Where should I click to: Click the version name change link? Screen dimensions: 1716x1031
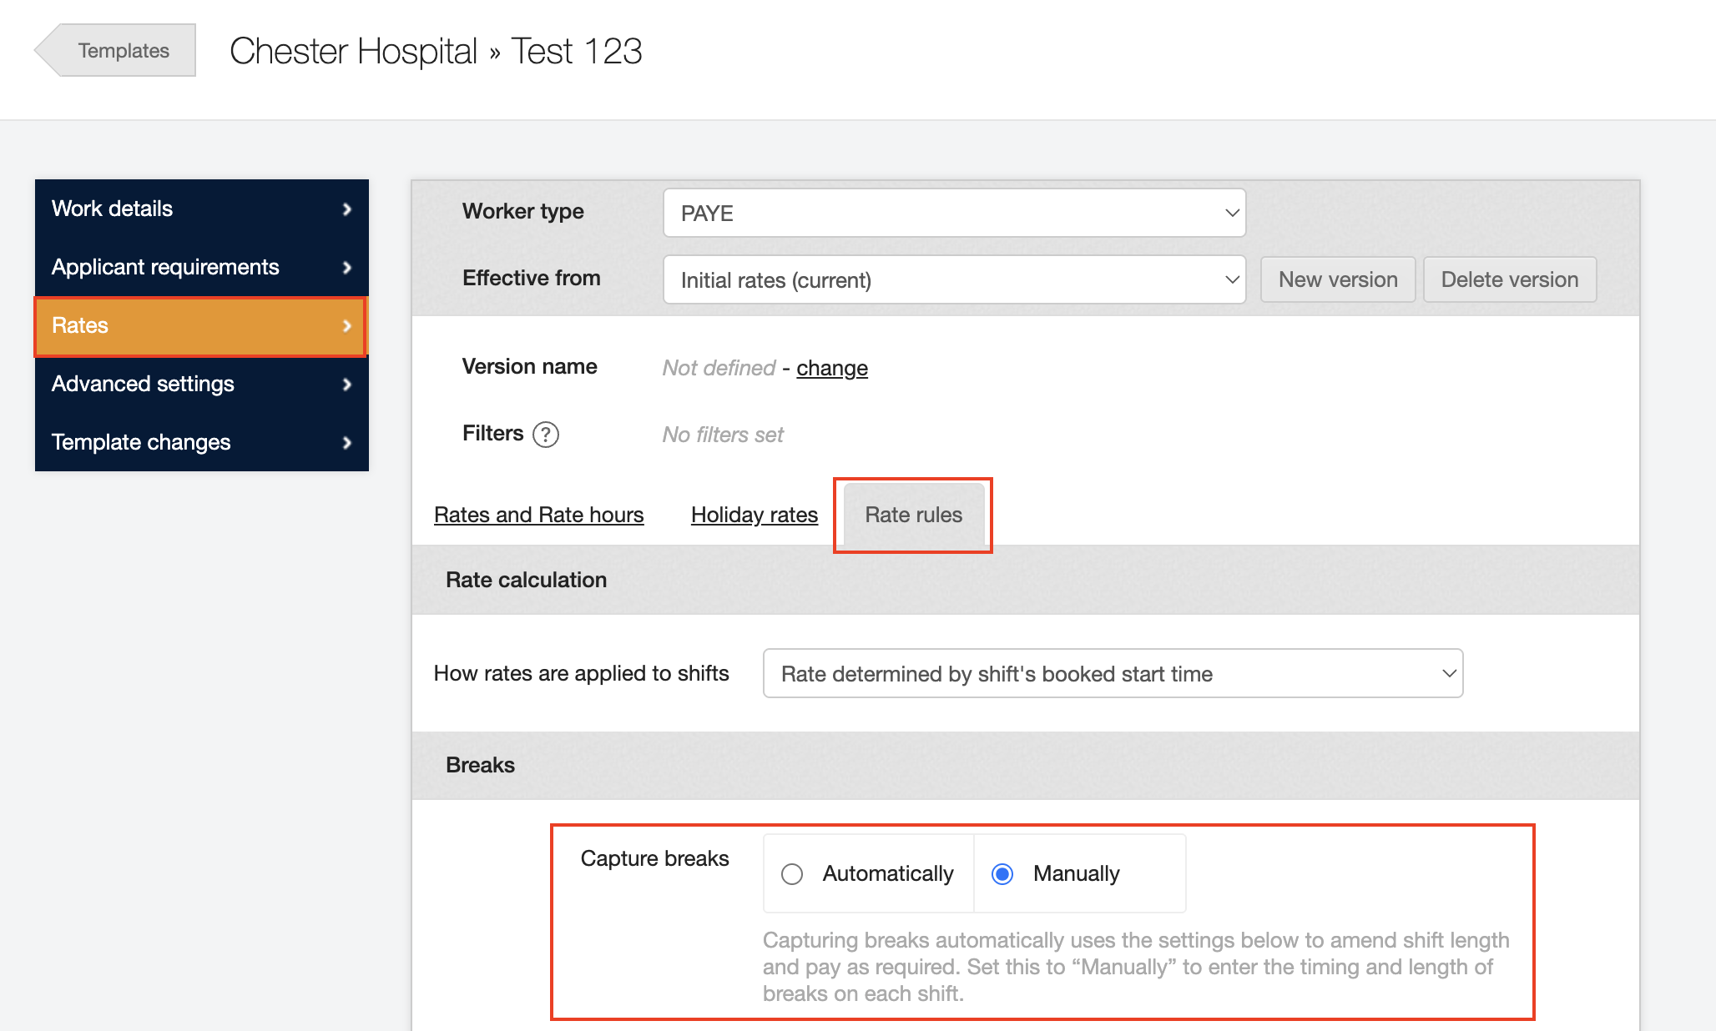(x=831, y=368)
